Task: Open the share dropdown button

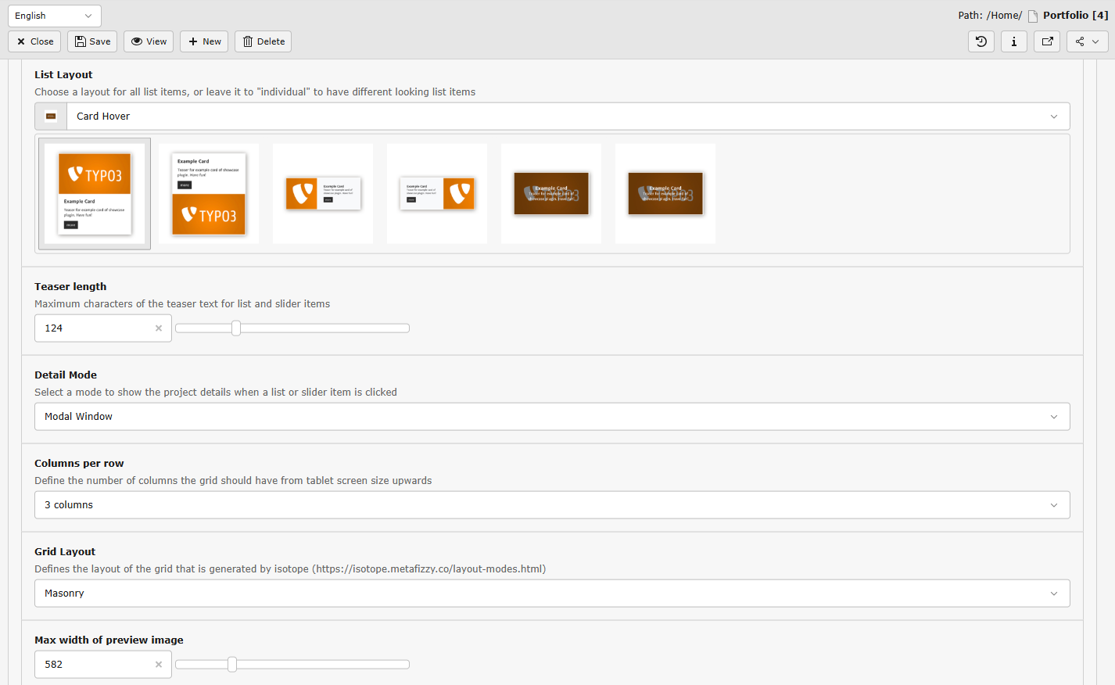Action: pyautogui.click(x=1087, y=41)
